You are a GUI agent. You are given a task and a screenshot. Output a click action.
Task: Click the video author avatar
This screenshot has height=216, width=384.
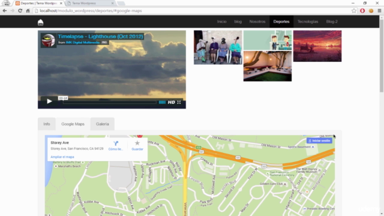[49, 40]
